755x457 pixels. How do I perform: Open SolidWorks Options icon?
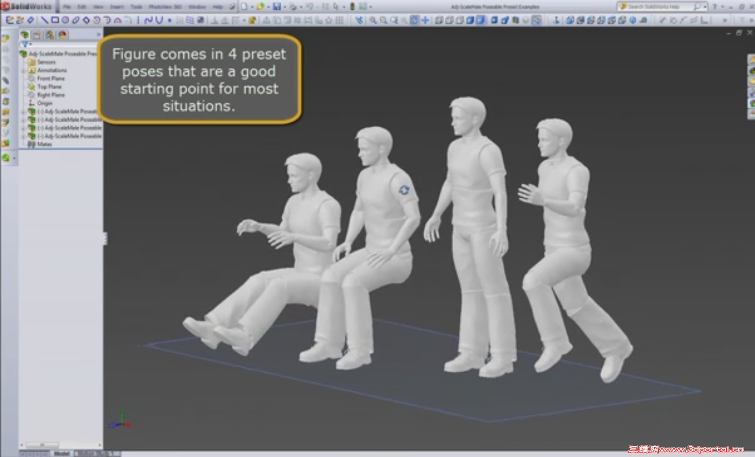[x=363, y=6]
